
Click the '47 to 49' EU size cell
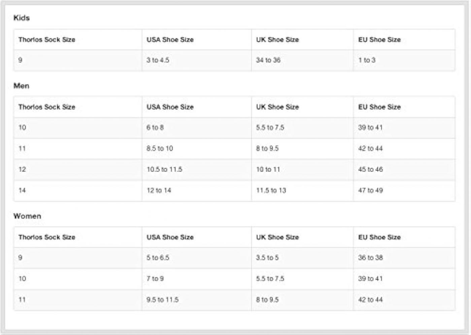(x=370, y=190)
